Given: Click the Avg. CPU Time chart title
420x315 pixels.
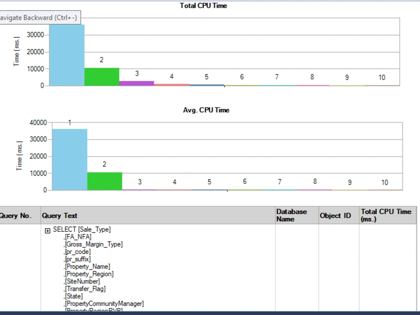Looking at the screenshot, I should click(x=206, y=110).
